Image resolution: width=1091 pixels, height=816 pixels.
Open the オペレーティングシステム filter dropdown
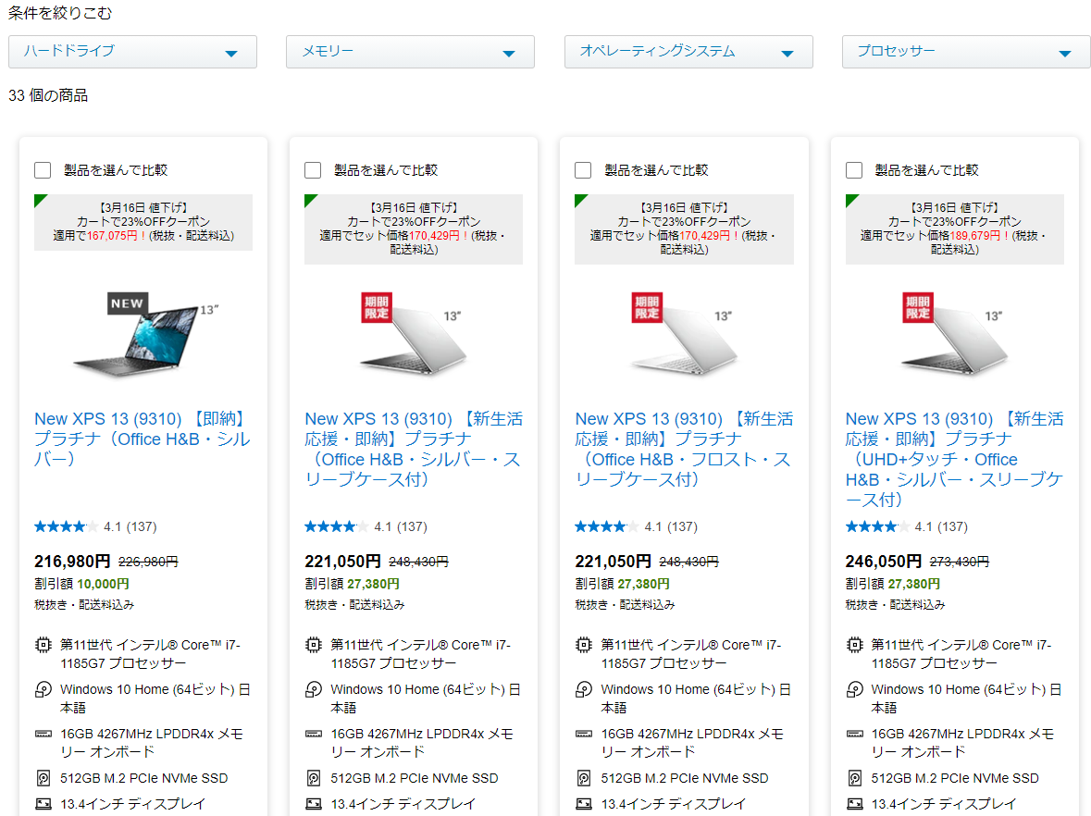pyautogui.click(x=688, y=52)
